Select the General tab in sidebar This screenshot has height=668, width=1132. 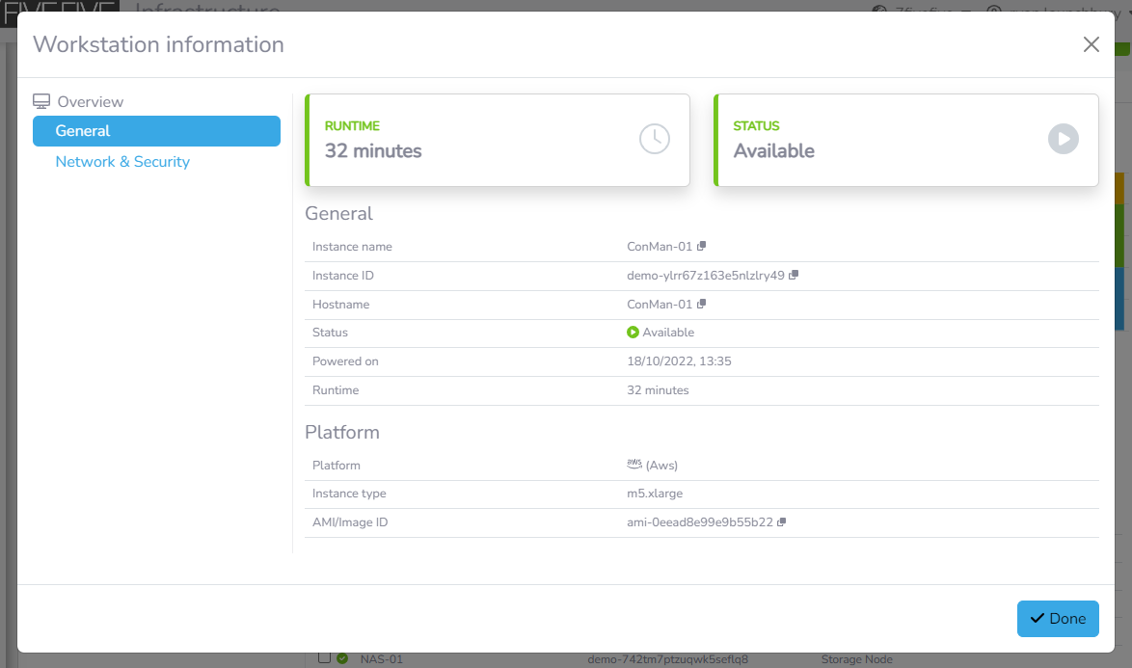tap(156, 131)
